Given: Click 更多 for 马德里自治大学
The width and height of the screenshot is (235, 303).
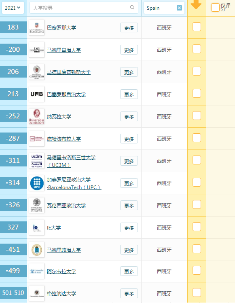Looking at the screenshot, I should coord(129,50).
